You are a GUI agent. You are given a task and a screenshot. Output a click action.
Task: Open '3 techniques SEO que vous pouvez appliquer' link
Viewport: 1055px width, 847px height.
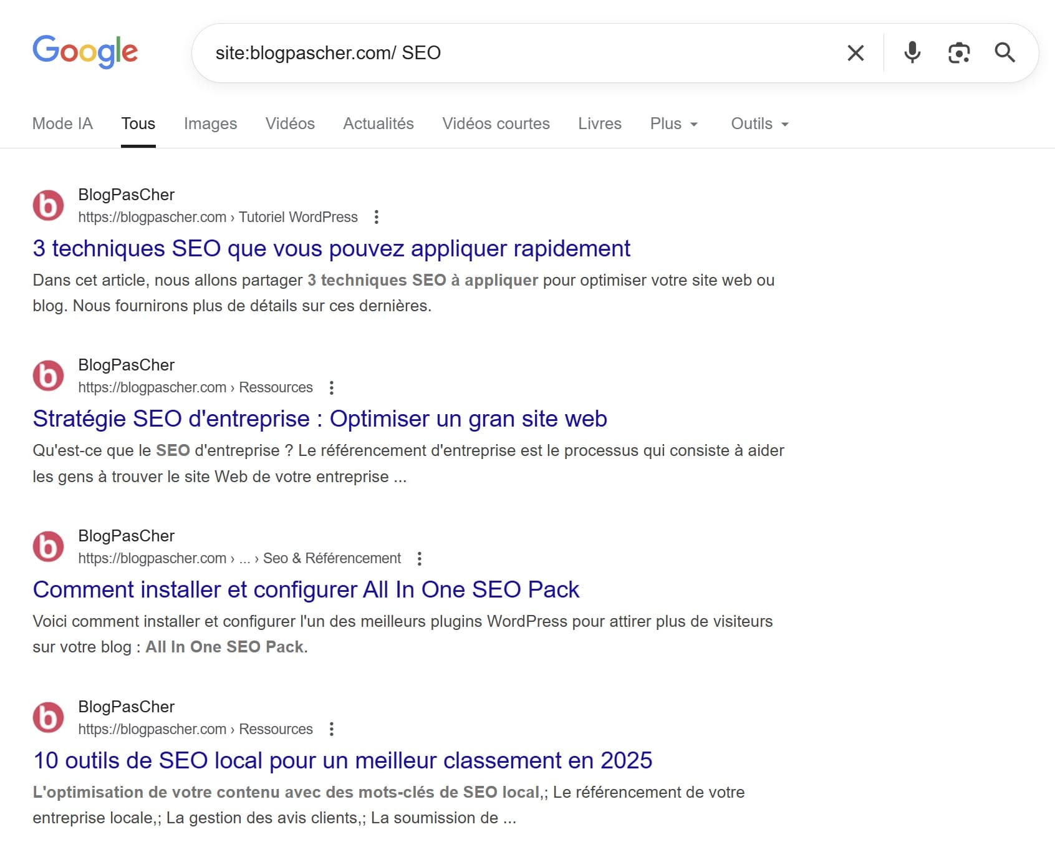331,248
